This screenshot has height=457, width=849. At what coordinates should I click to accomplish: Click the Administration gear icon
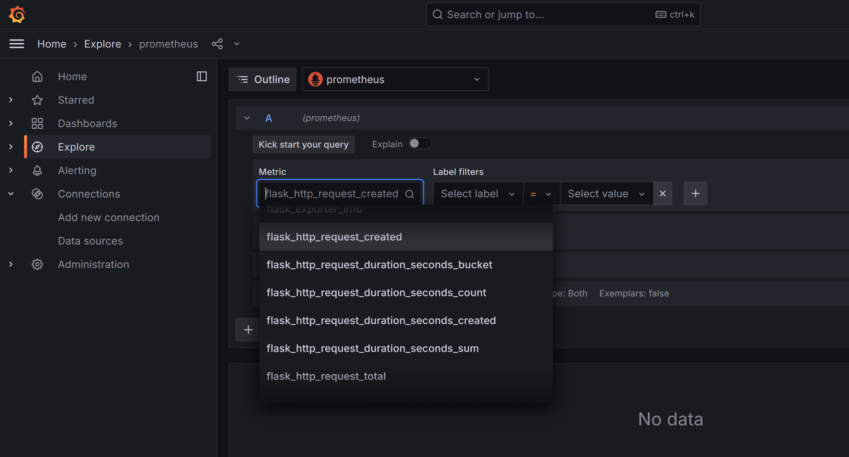37,264
